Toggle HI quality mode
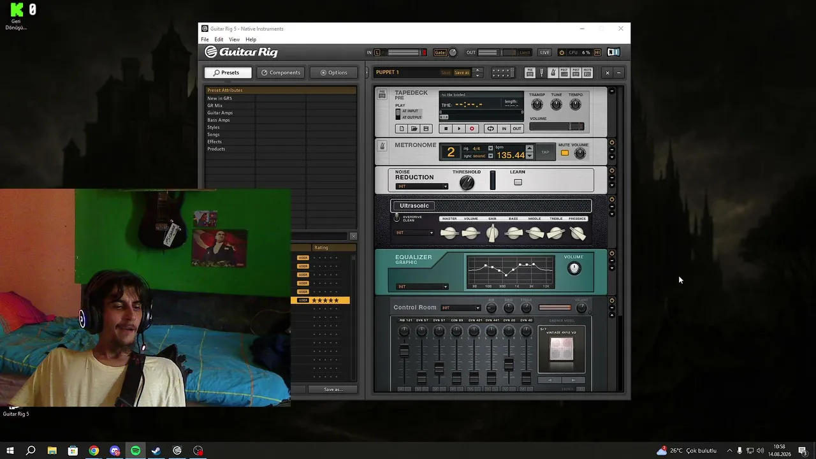This screenshot has width=816, height=459. point(597,52)
